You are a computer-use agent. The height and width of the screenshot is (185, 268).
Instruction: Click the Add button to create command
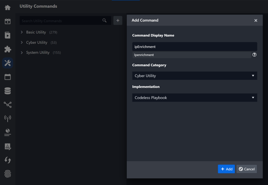point(226,169)
